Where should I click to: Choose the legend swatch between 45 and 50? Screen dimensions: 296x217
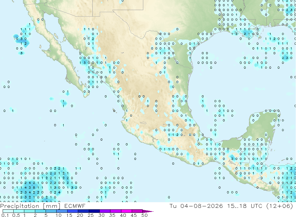137,211
